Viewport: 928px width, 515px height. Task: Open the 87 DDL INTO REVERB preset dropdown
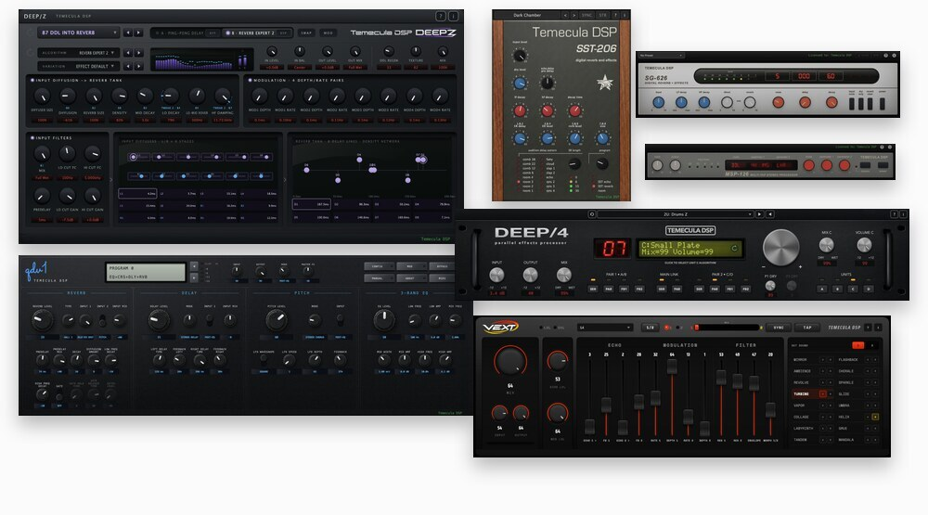tap(78, 33)
